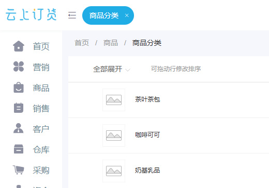Click the 仓库 box icon
The height and width of the screenshot is (188, 269).
coord(19,149)
